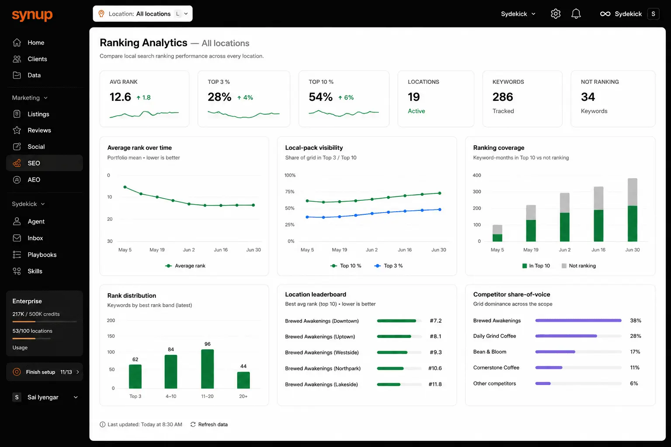Click the Daily Grind Coffee competitor row
Screen dimensions: 671x447
pyautogui.click(x=557, y=336)
